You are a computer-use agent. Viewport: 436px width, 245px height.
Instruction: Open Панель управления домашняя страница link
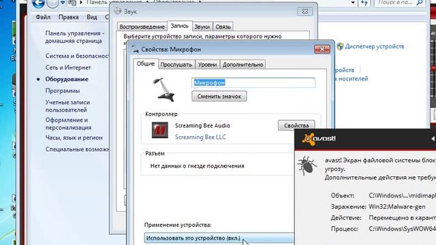pyautogui.click(x=74, y=37)
